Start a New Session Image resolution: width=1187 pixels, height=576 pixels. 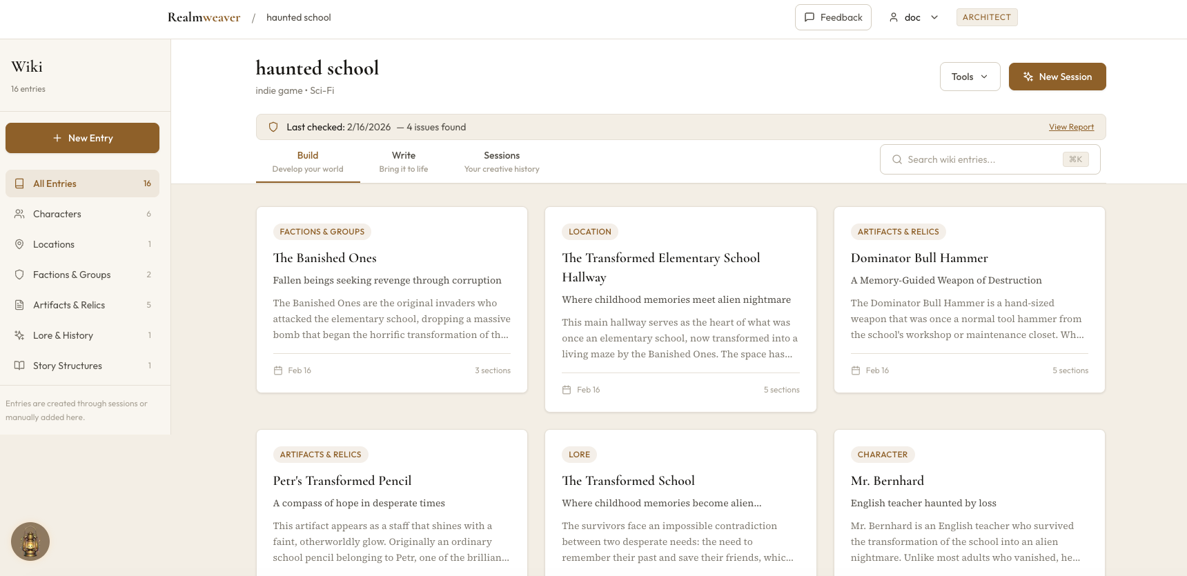(1057, 77)
